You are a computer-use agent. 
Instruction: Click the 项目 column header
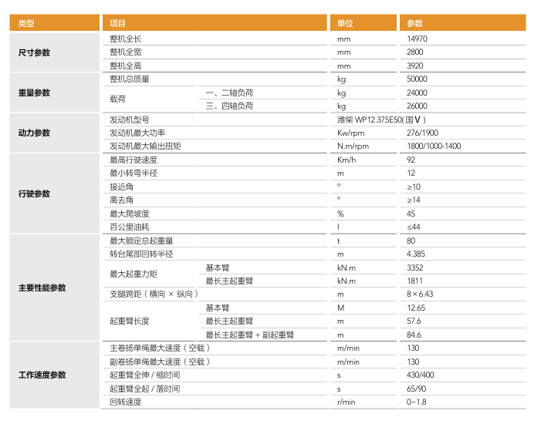pos(215,23)
